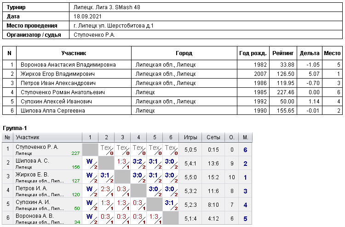
Task: Click games record 5,1:4
Action: point(190,219)
